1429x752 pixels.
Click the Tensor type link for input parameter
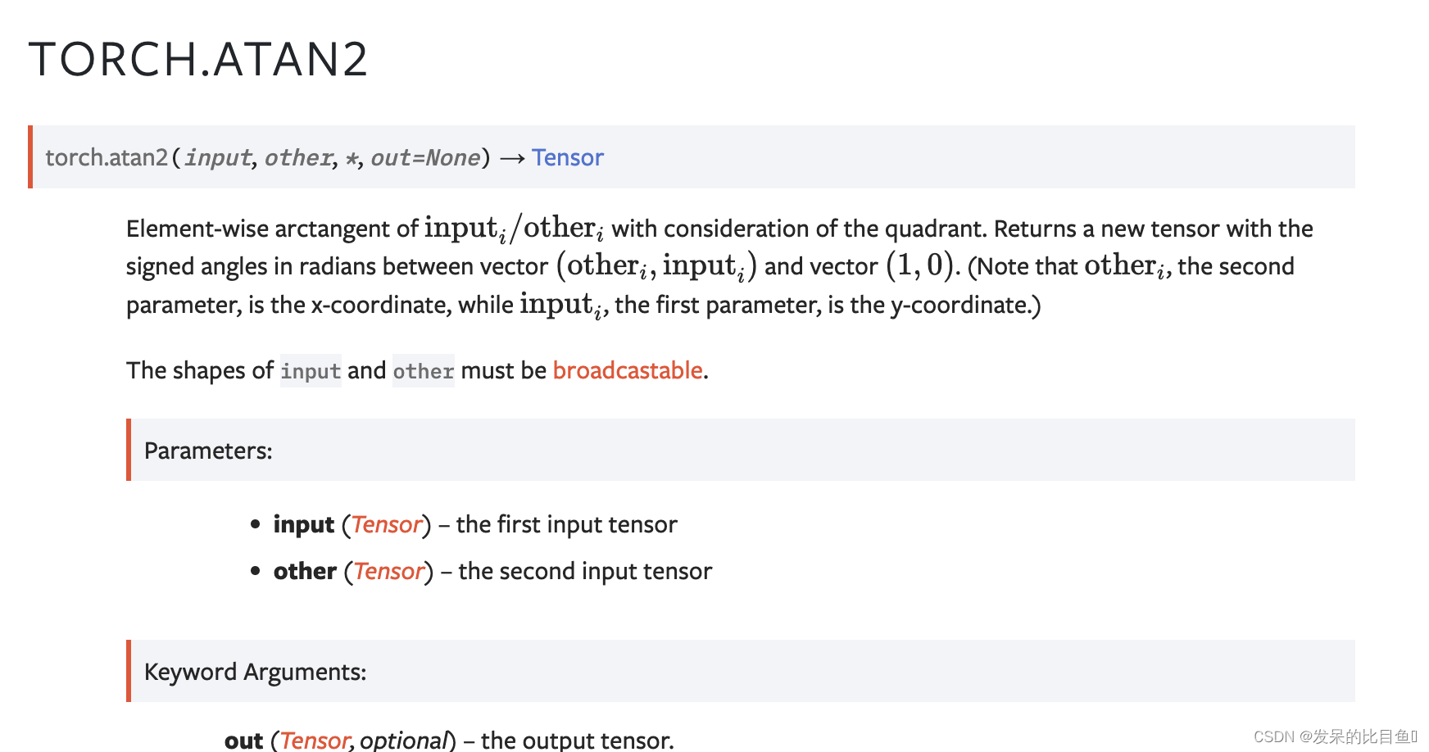coord(387,524)
